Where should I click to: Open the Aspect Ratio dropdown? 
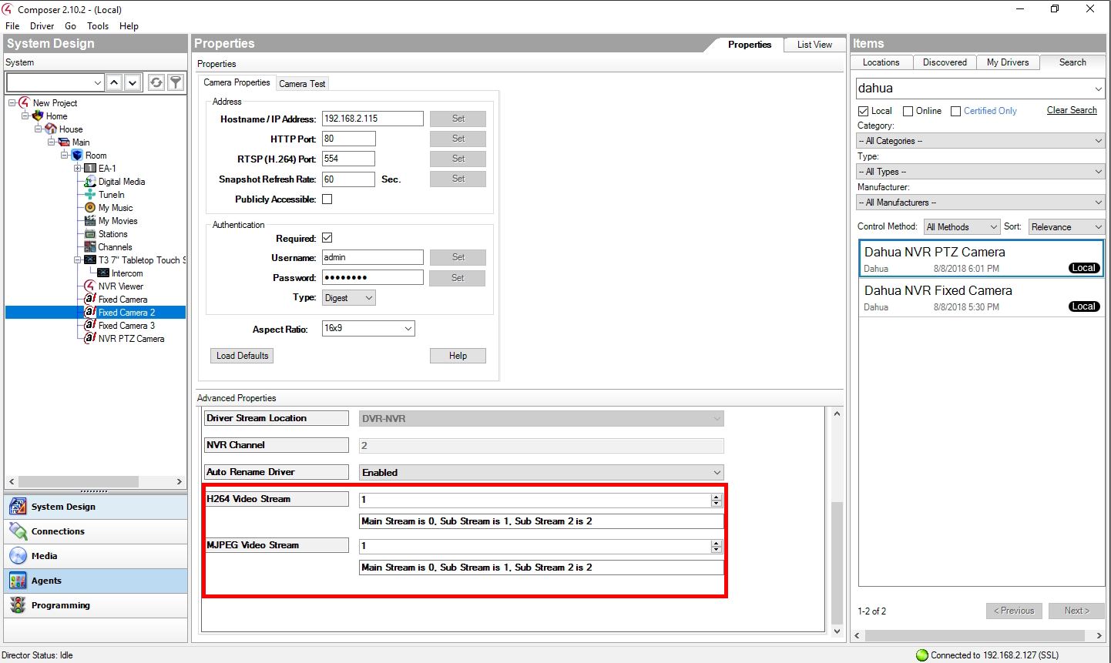368,329
